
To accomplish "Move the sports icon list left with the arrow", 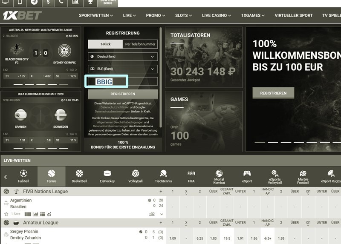I will pos(6,177).
